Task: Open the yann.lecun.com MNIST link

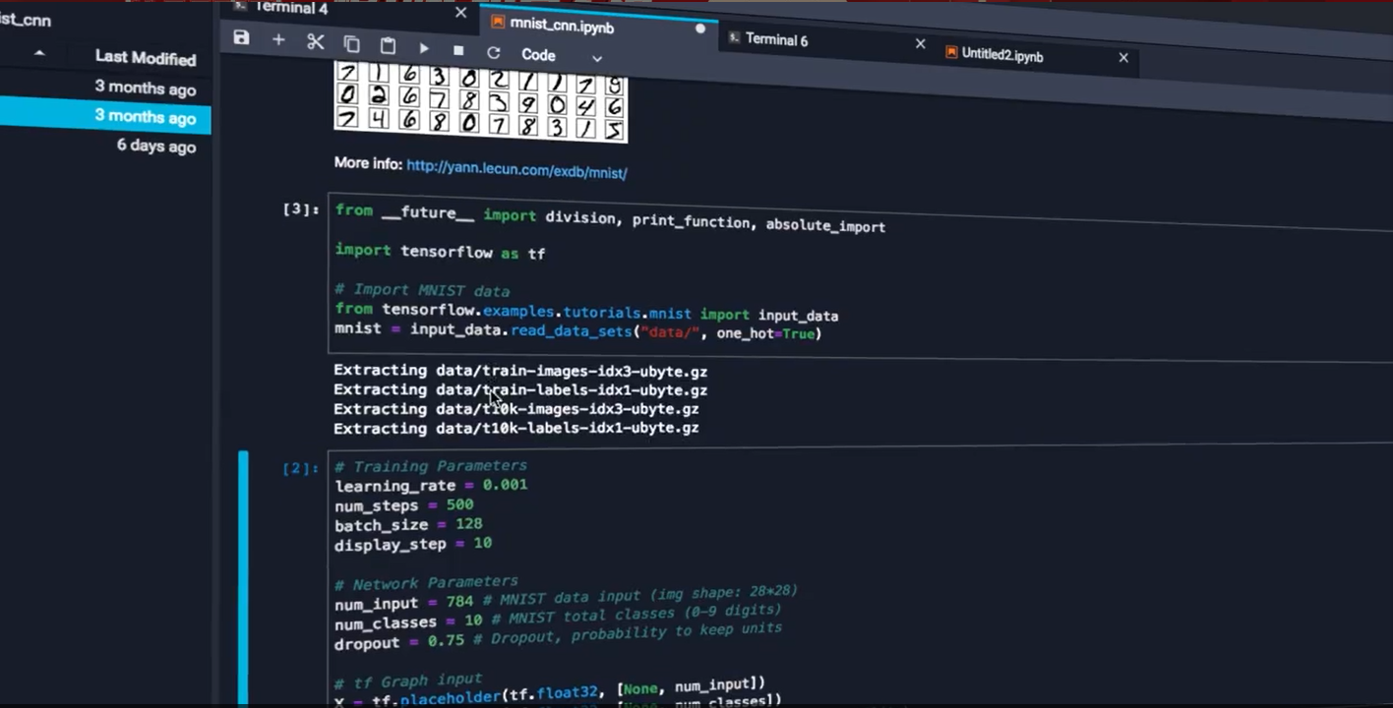Action: tap(516, 170)
